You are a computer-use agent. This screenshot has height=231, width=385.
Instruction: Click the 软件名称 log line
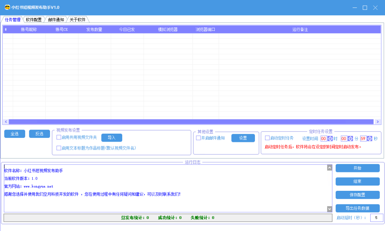(x=33, y=171)
